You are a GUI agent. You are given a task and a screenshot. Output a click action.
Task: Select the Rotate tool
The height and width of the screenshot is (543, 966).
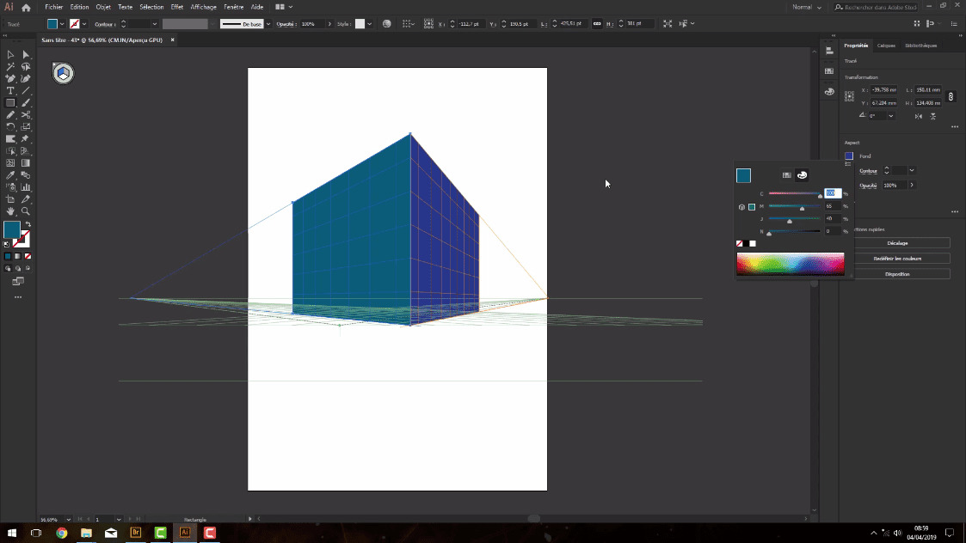[x=9, y=126]
